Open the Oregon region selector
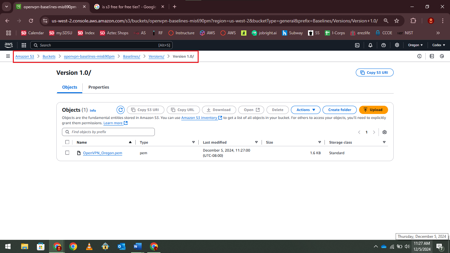 (x=415, y=45)
